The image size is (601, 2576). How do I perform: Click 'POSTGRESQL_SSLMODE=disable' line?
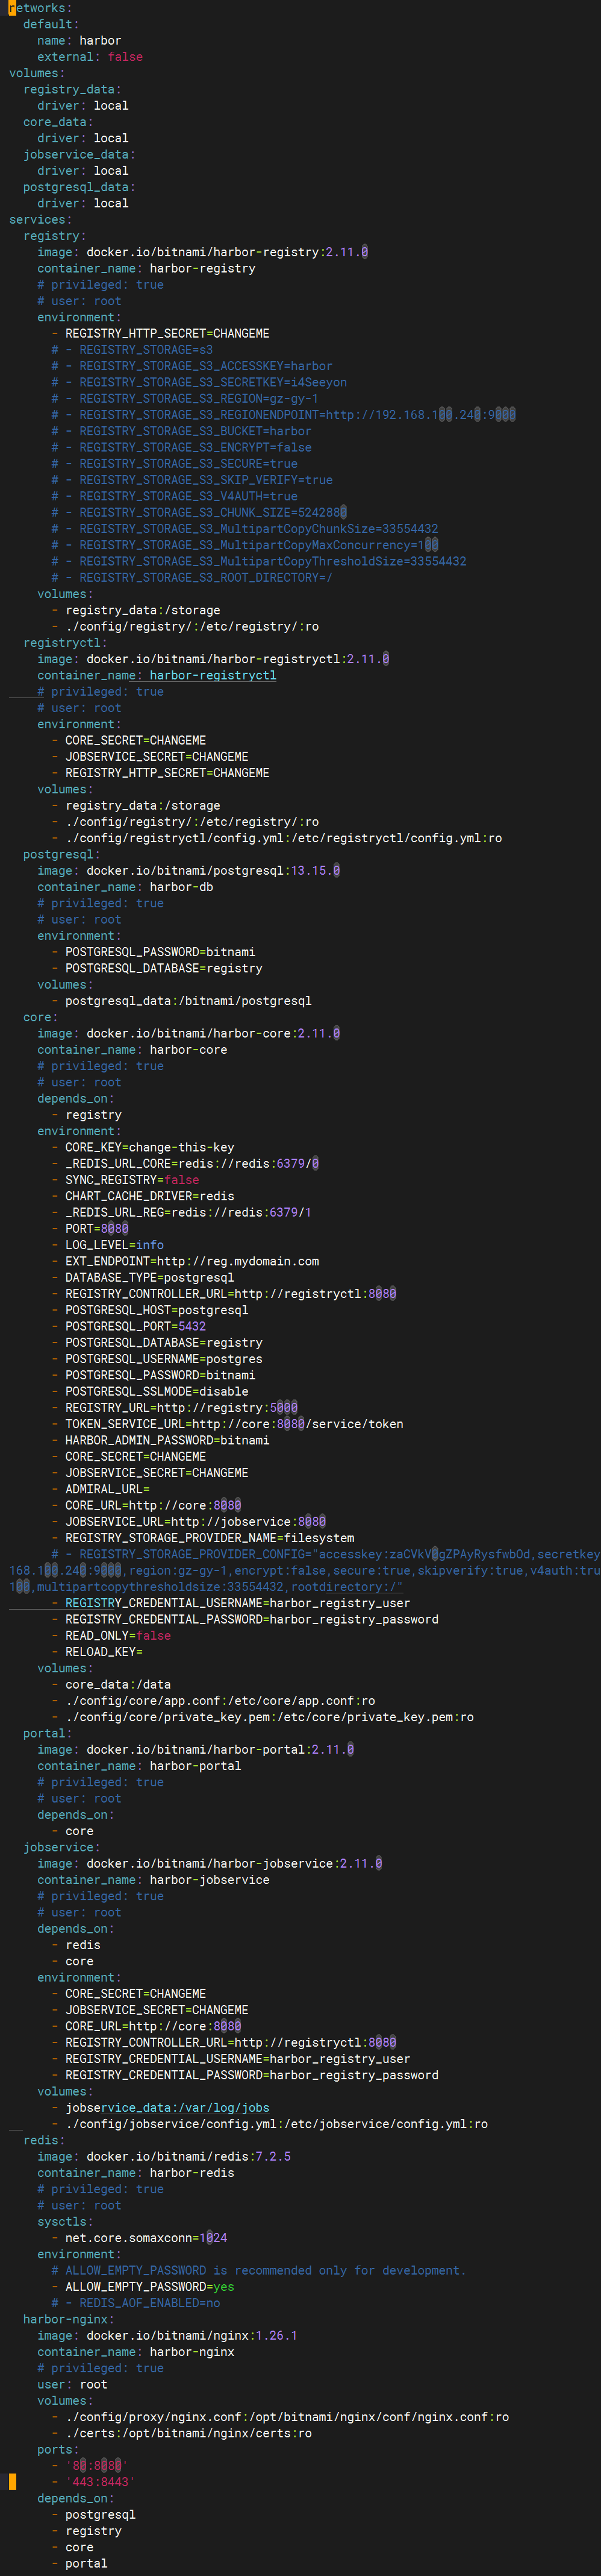(x=150, y=1391)
